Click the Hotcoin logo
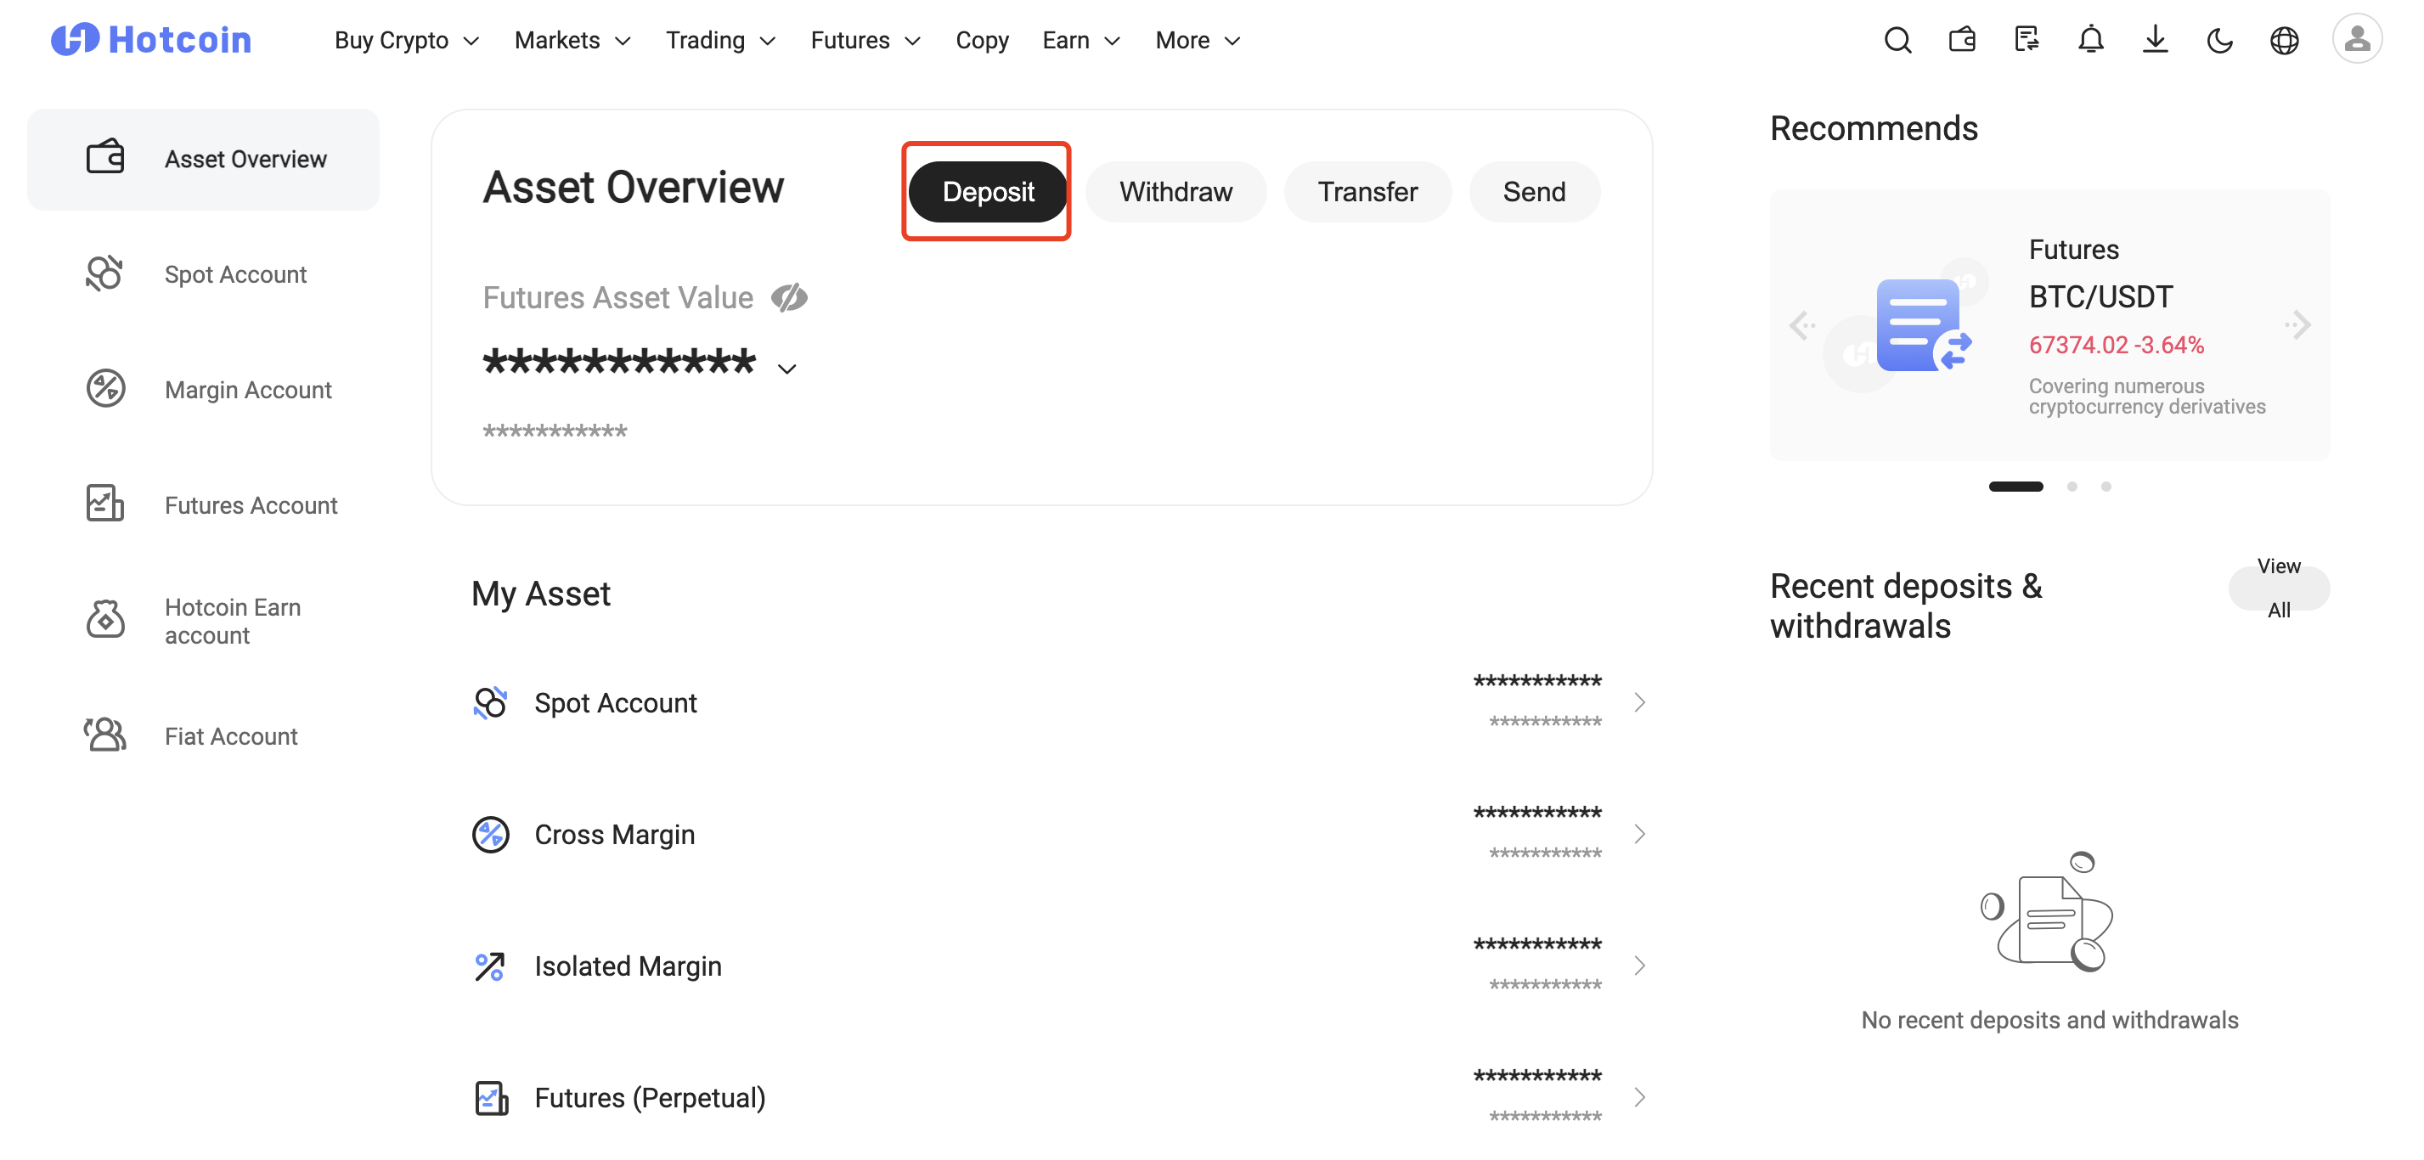 point(150,41)
